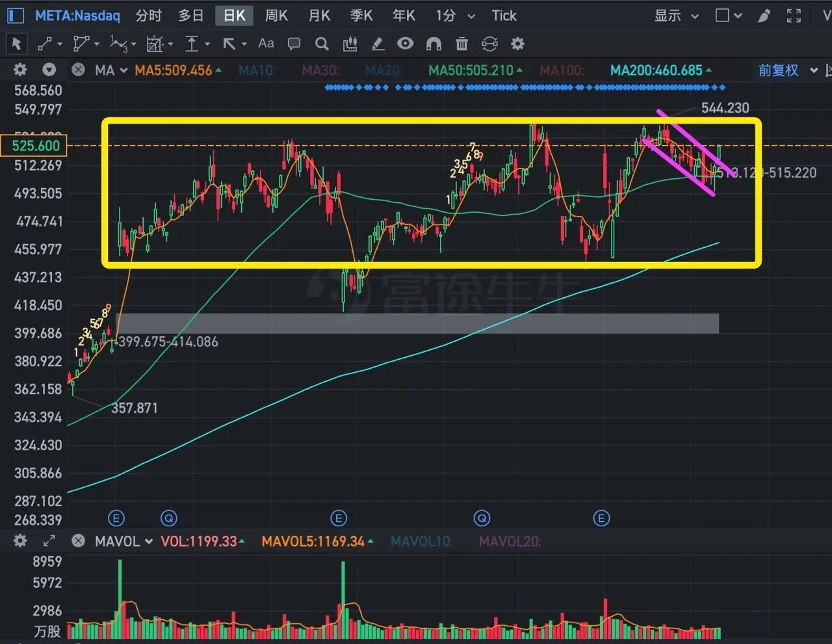Click the 544.230 high price label
The image size is (832, 644).
[x=725, y=108]
